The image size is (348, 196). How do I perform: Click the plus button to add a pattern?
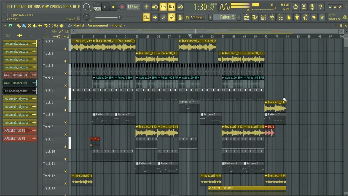[x=239, y=17]
